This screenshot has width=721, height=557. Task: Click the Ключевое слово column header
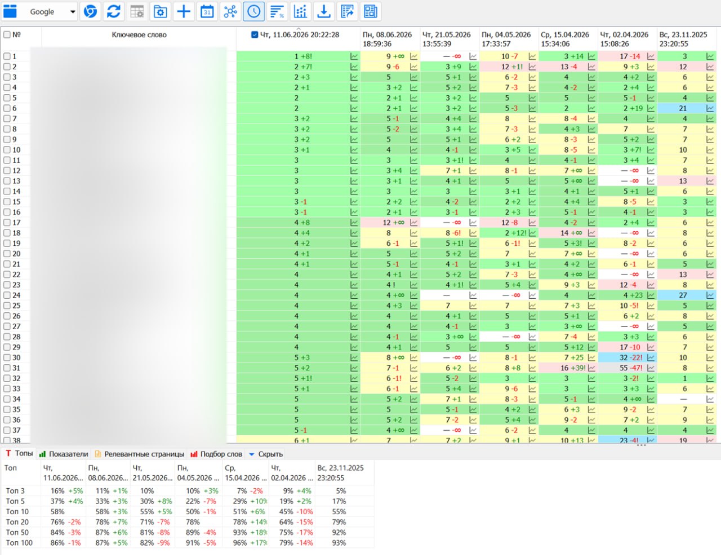pos(139,34)
